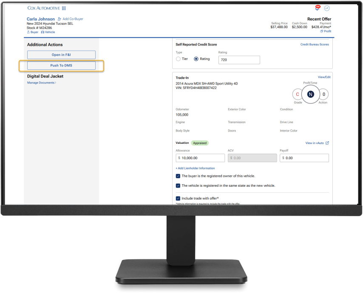Select the Rating radio button
The height and width of the screenshot is (294, 363).
pyautogui.click(x=196, y=59)
